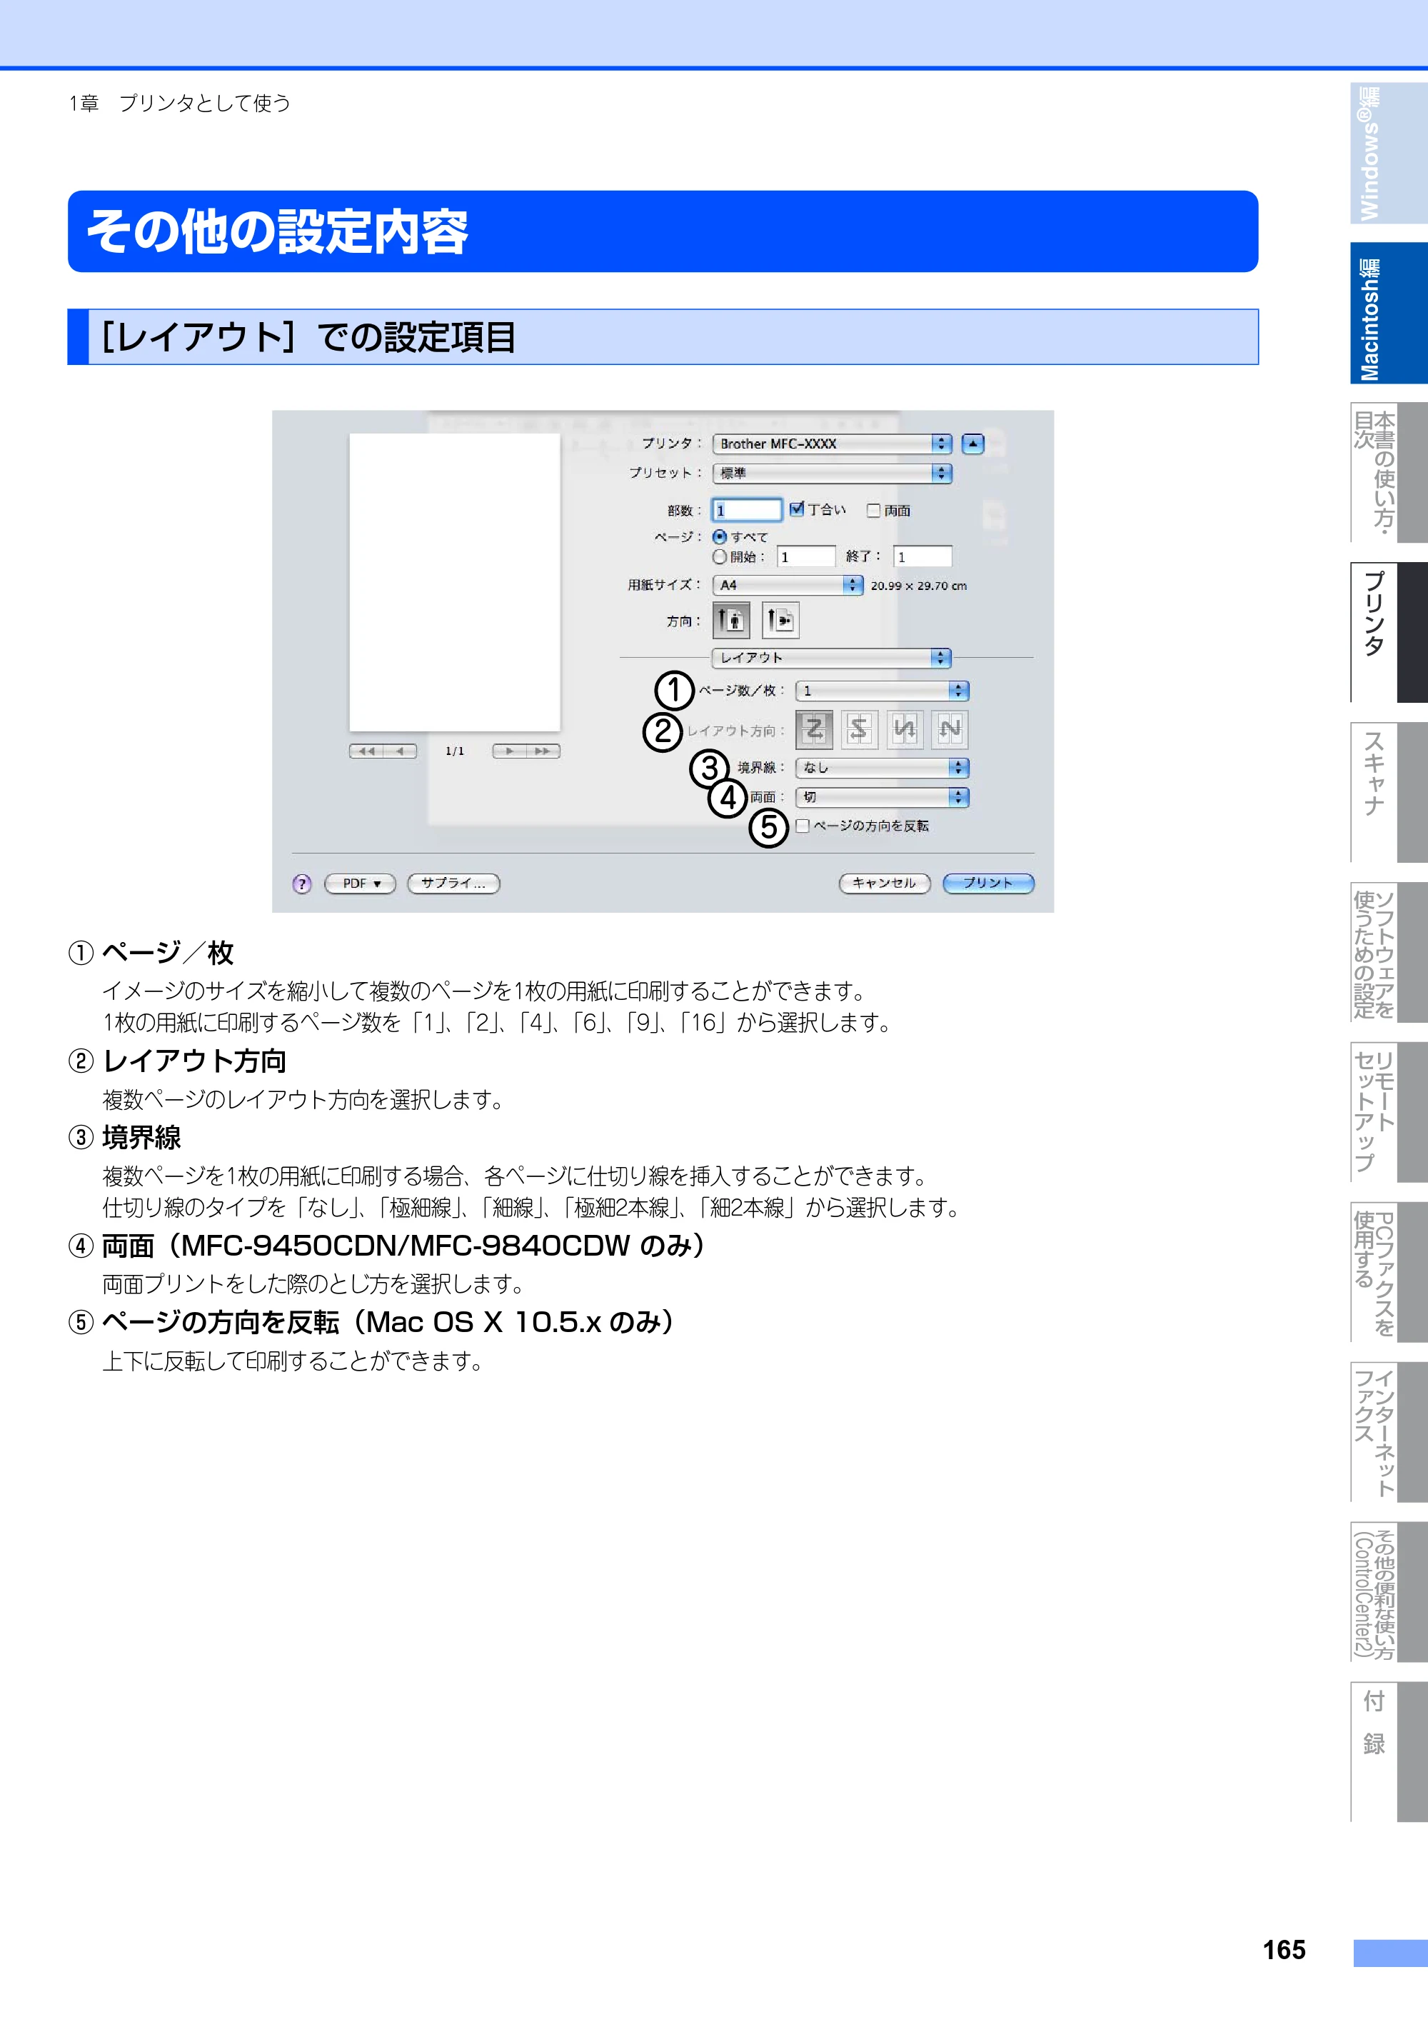Select landscape orientation icon

780,620
